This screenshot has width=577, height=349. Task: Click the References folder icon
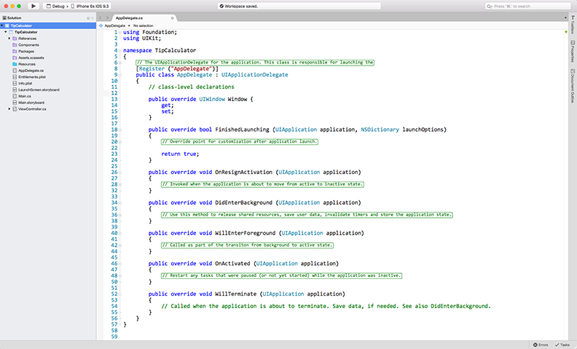[x=15, y=39]
